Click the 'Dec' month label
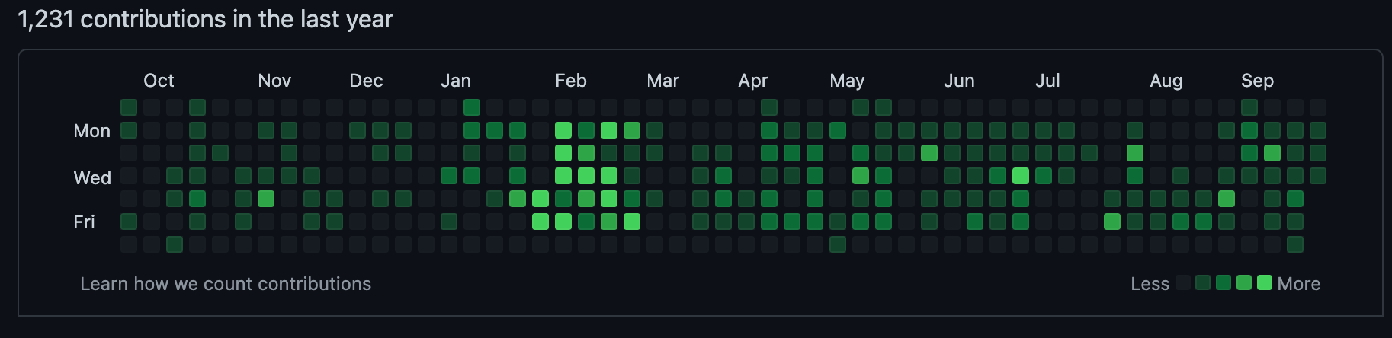This screenshot has height=338, width=1392. pyautogui.click(x=366, y=81)
